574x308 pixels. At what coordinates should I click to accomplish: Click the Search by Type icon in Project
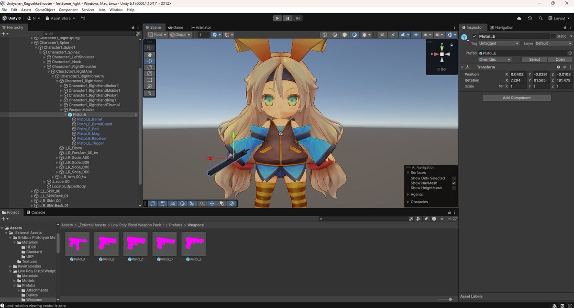[x=419, y=219]
